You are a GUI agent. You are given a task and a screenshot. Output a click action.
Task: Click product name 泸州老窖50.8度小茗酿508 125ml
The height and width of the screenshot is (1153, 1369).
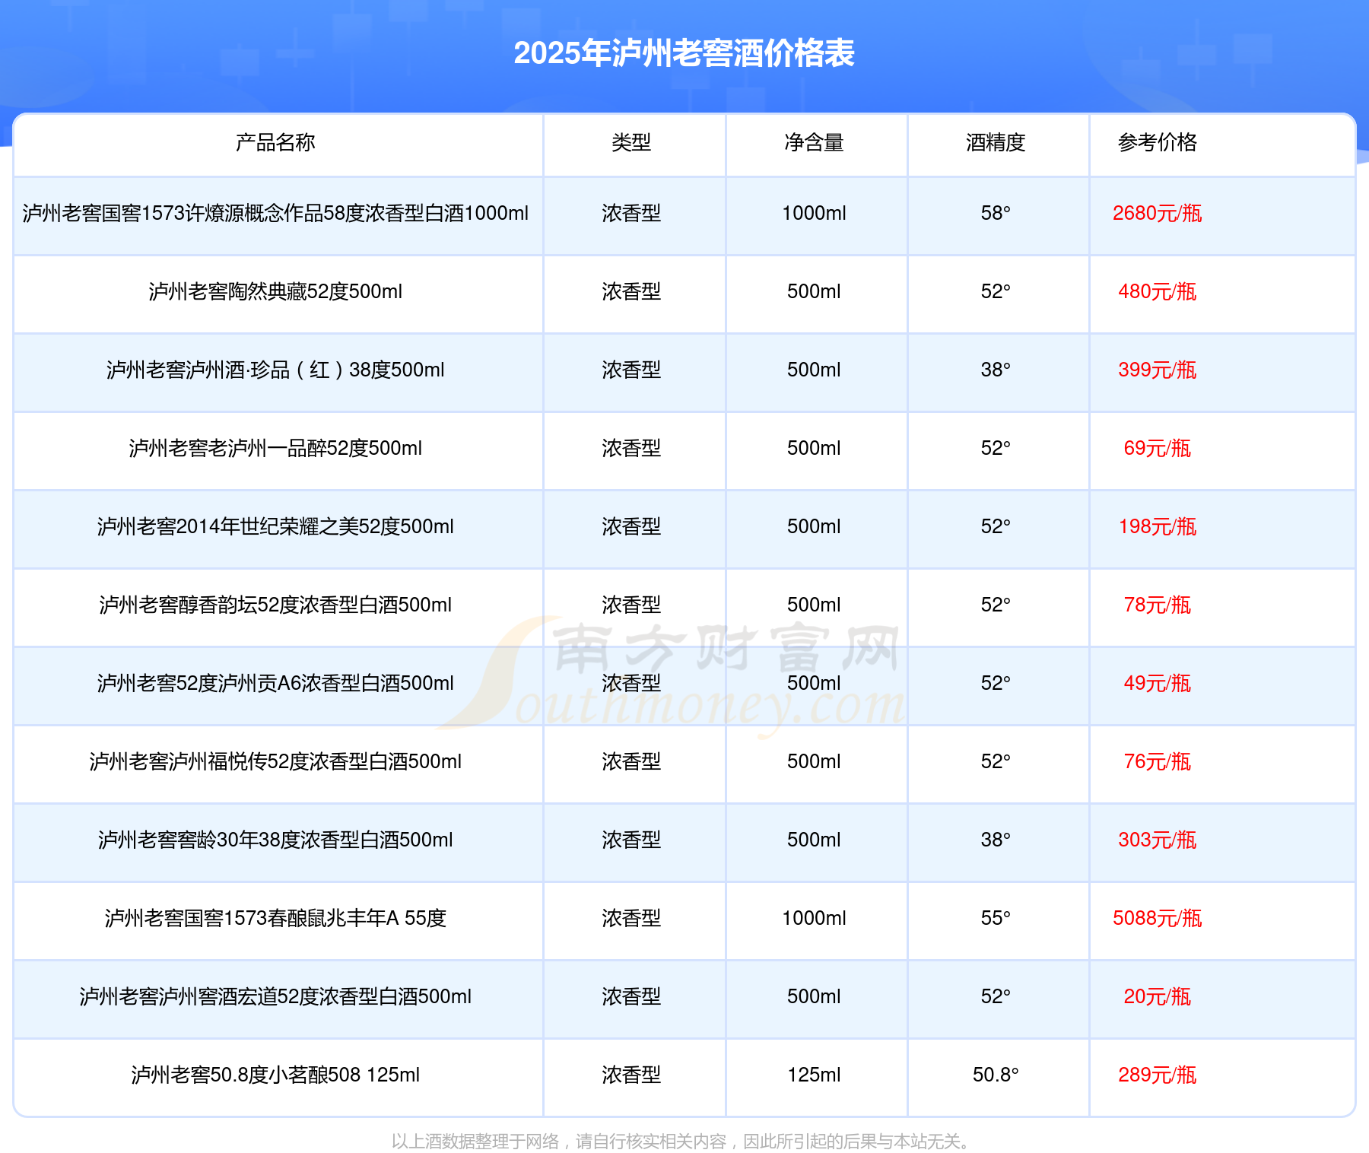[x=275, y=1075]
